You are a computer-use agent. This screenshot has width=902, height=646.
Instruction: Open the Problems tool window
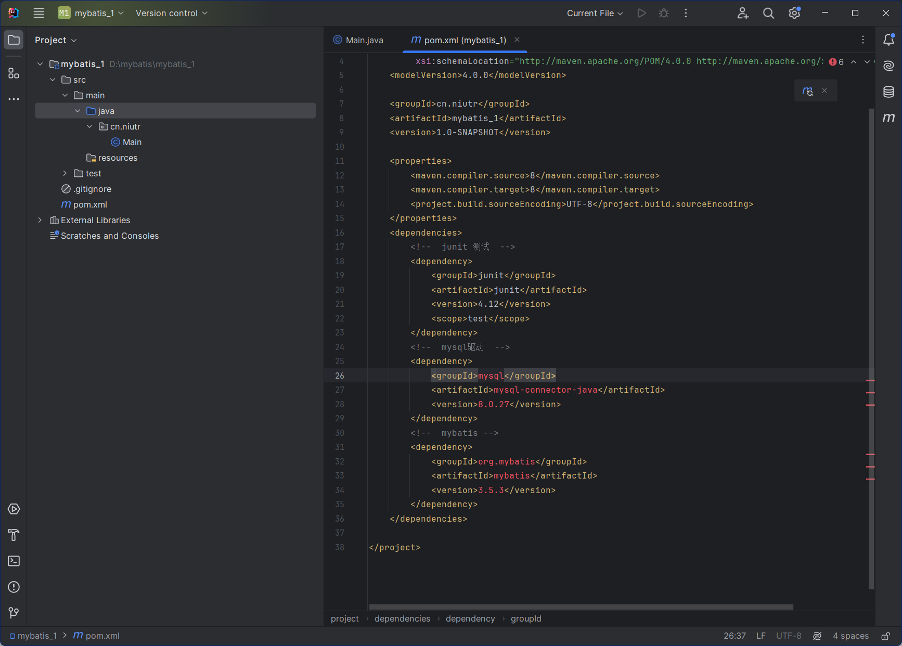(x=14, y=587)
